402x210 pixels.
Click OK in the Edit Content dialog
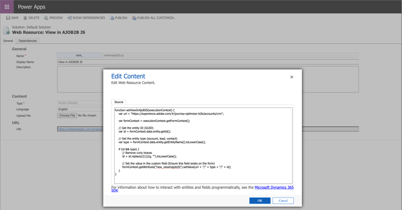[x=260, y=201]
